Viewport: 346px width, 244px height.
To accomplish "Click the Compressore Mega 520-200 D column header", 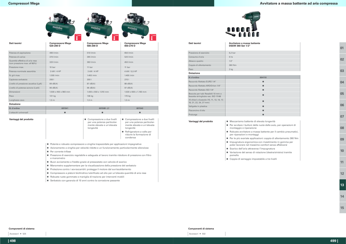I will pos(60,44).
